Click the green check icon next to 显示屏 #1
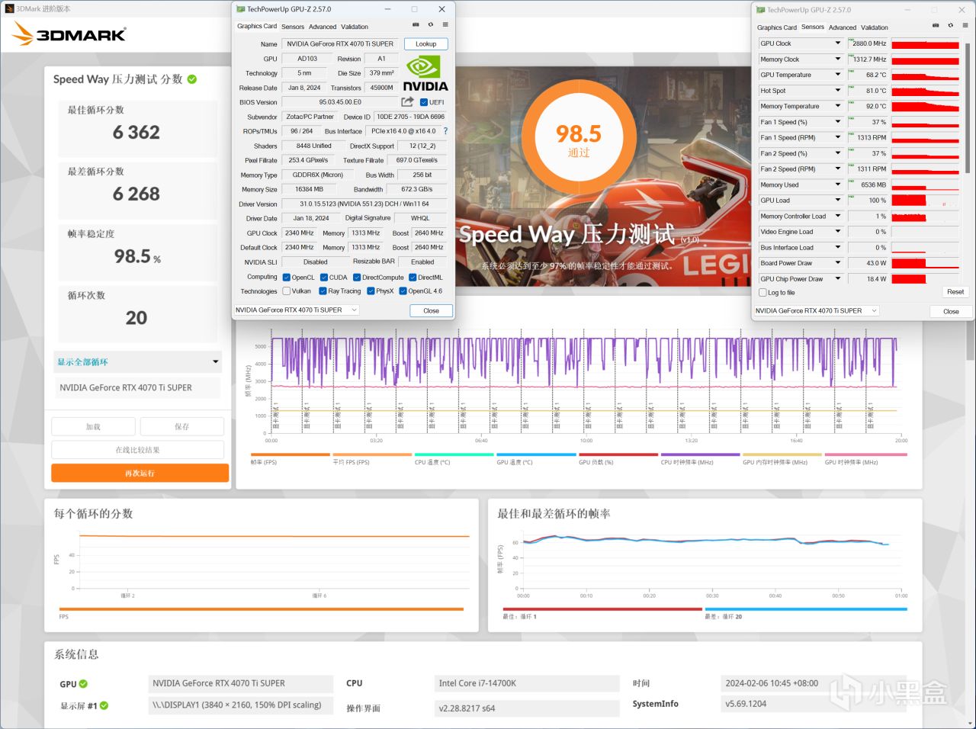 pos(104,706)
